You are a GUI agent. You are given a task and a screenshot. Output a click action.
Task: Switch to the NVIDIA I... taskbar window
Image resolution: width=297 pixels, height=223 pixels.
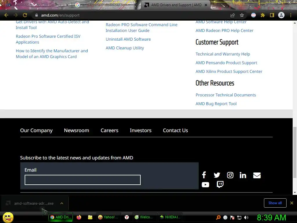170,217
